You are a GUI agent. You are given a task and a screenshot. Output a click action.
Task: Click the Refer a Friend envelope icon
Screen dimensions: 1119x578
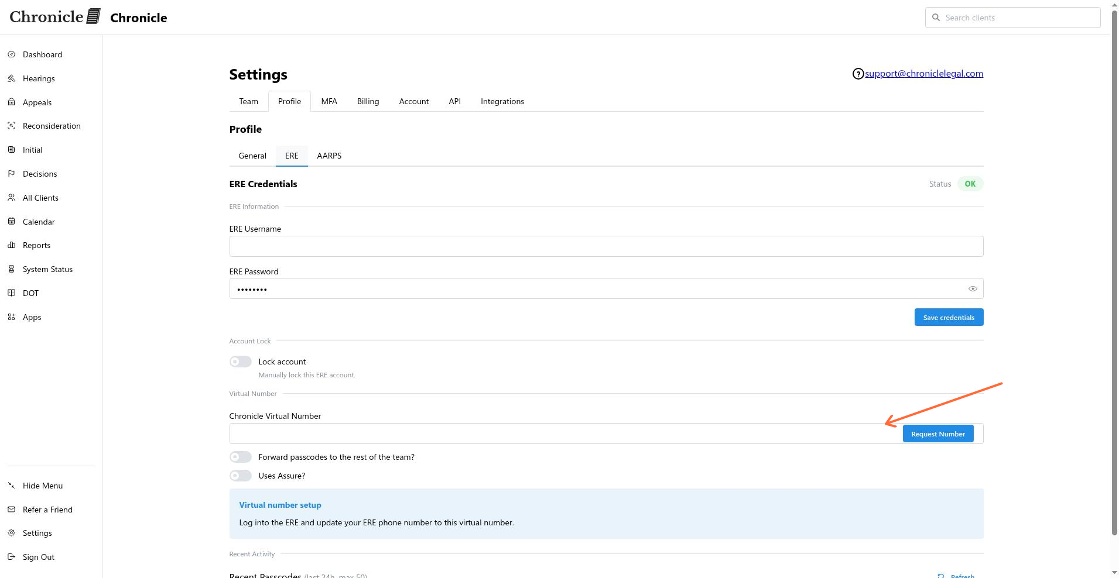[11, 510]
